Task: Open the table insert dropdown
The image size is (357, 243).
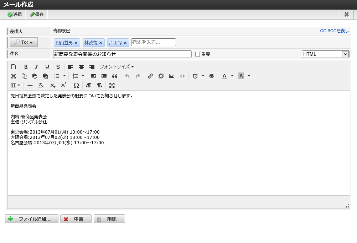Action: click(15, 85)
